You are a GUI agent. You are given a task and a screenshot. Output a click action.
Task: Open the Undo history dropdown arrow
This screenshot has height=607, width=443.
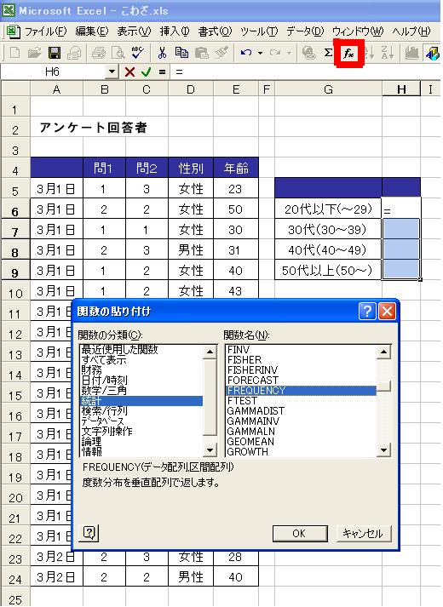pyautogui.click(x=260, y=53)
